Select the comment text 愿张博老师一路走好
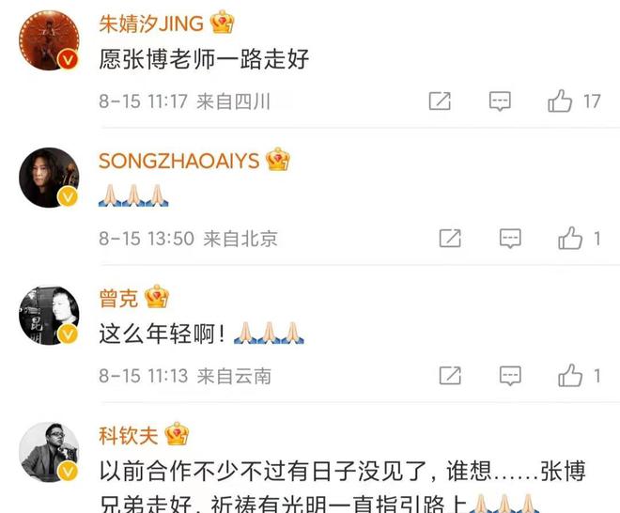Screen dimensions: 620x513 [x=204, y=59]
